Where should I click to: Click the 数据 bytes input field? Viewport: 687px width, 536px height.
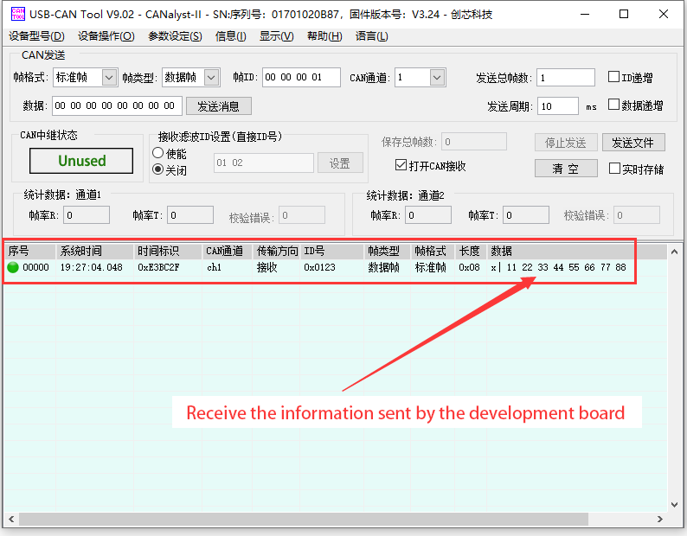[x=117, y=106]
